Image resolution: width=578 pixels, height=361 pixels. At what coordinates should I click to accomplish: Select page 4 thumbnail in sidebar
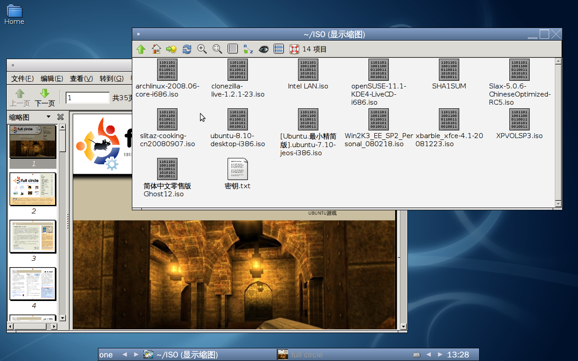pyautogui.click(x=33, y=284)
